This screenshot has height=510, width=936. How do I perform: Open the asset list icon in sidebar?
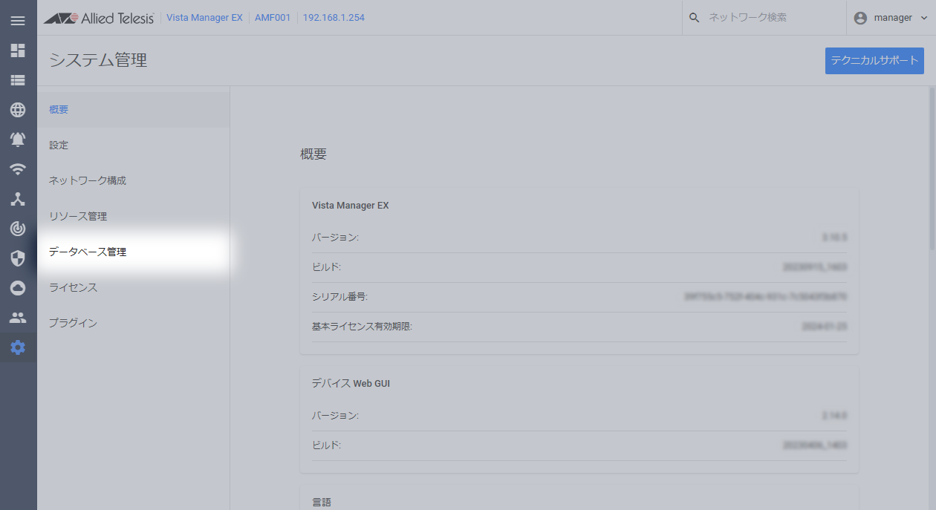pos(18,80)
